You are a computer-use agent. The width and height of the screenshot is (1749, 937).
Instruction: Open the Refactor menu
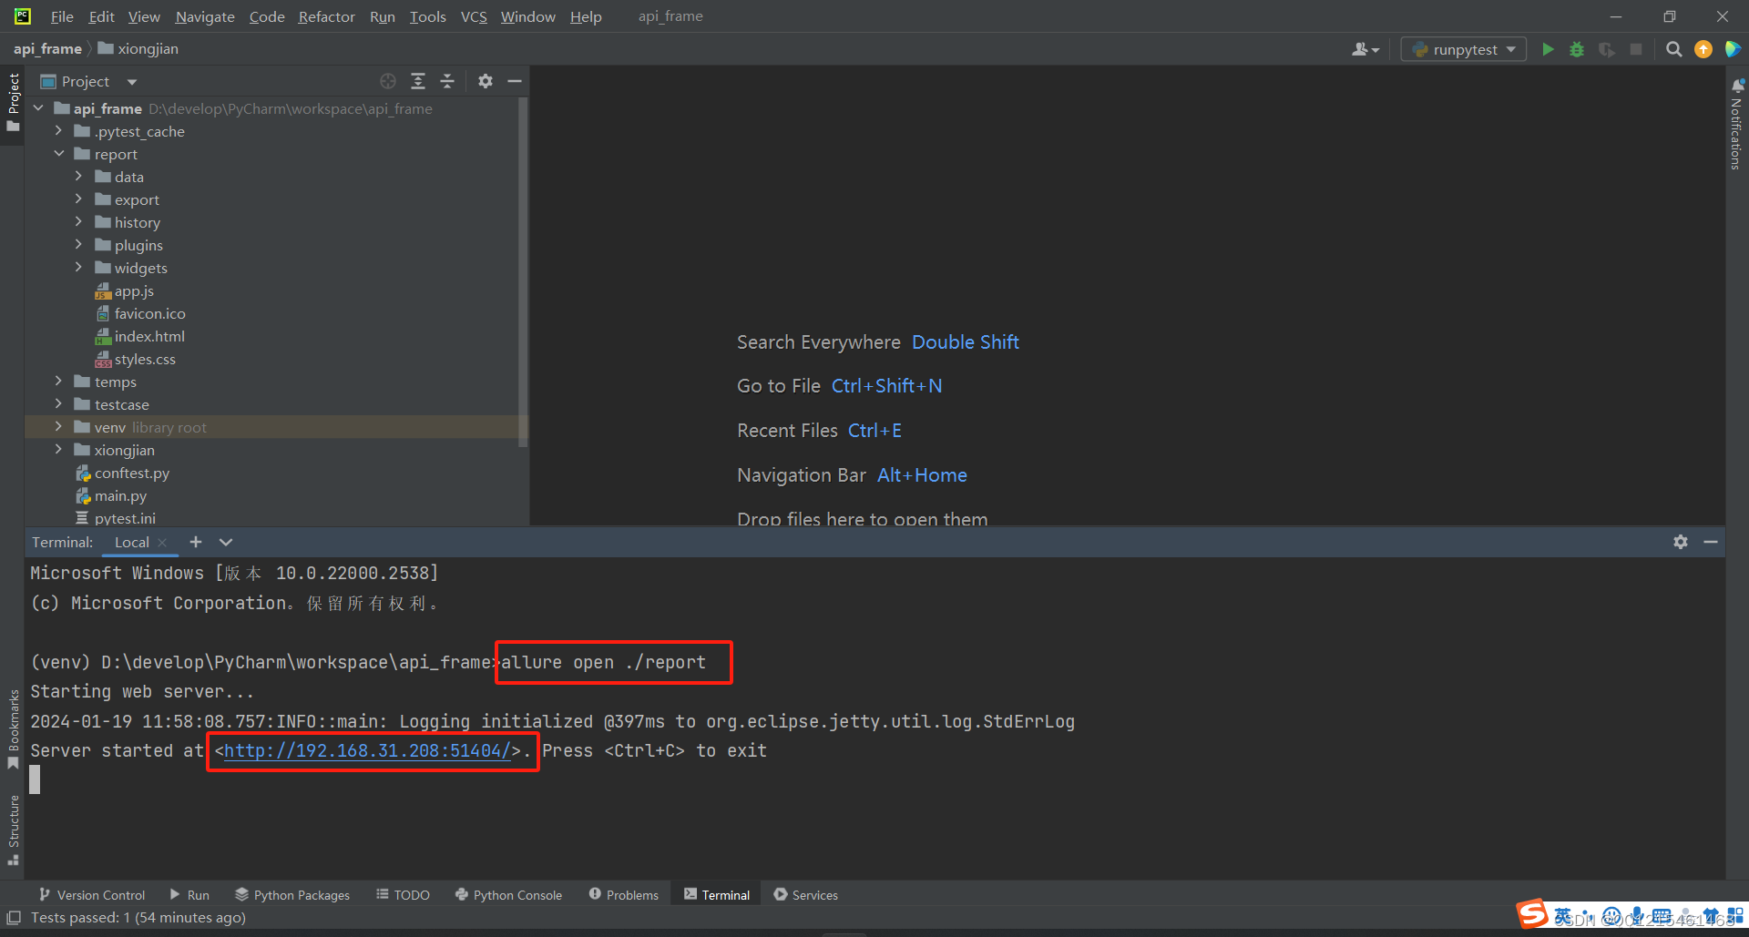pyautogui.click(x=326, y=16)
